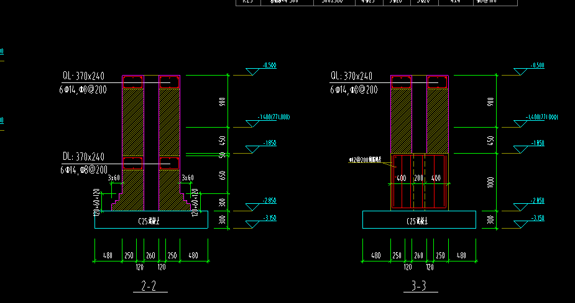Select left "3x60" step dimension in section 2-2
The height and width of the screenshot is (303, 575).
[114, 178]
